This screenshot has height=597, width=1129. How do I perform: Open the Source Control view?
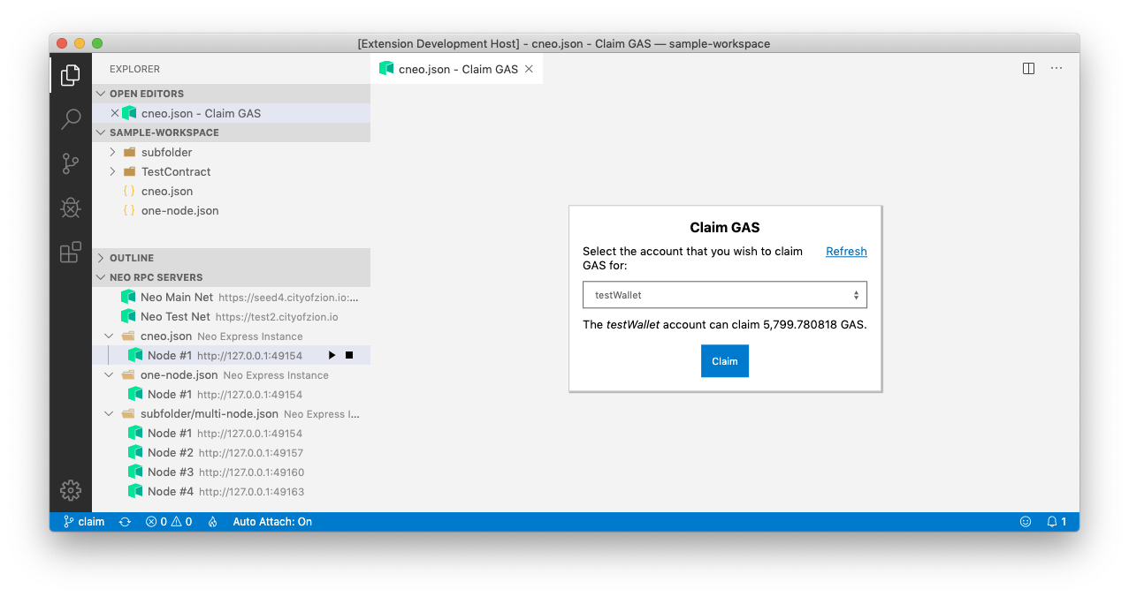point(71,163)
